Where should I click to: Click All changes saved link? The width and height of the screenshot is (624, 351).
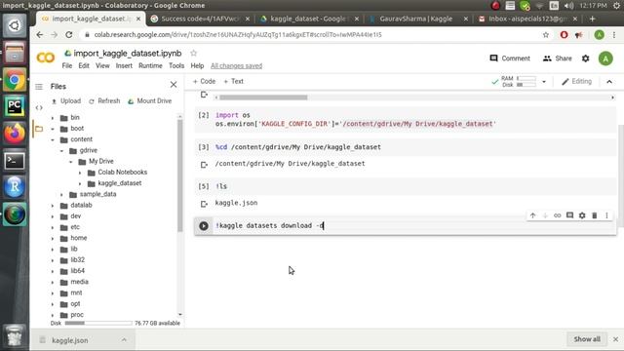coord(236,66)
